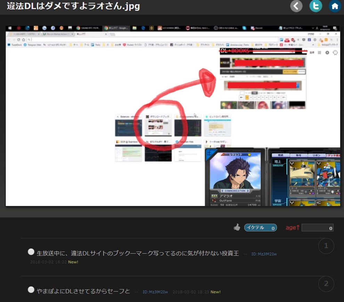Click the New! label on first comment
The image size is (344, 302).
(x=73, y=262)
